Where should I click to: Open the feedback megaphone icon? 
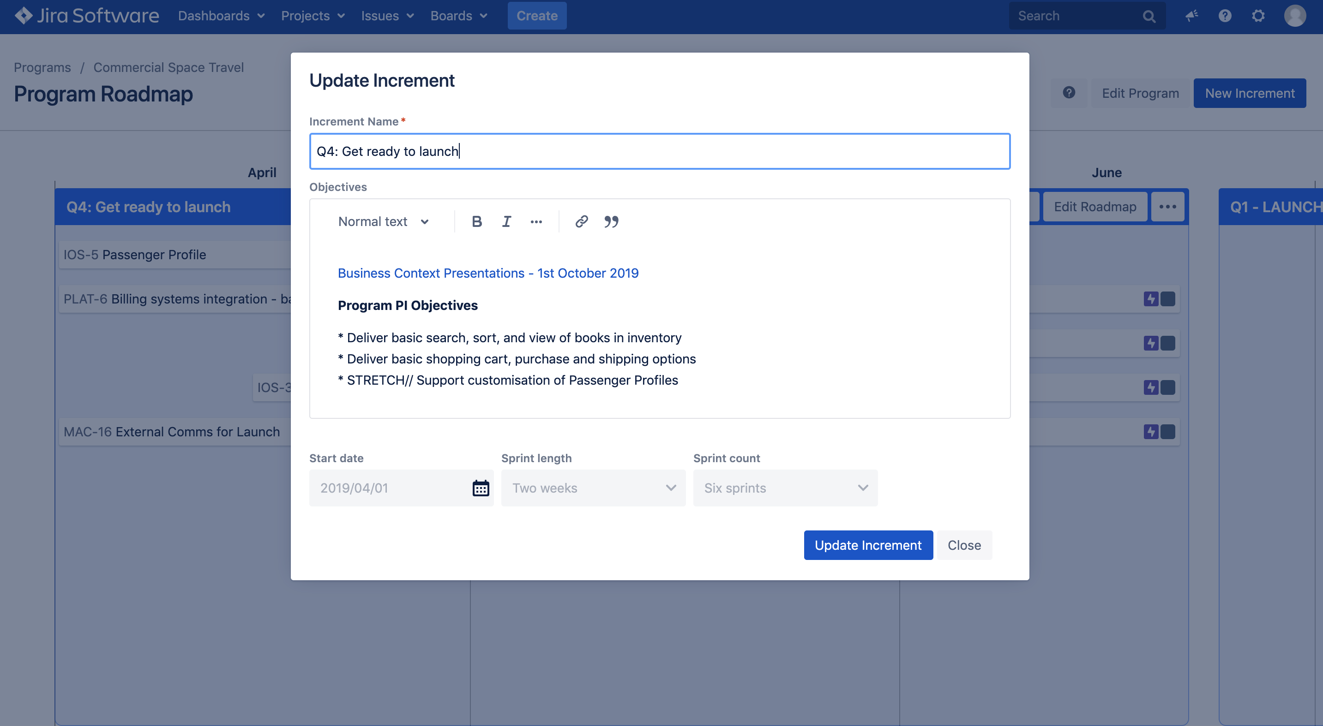coord(1191,16)
